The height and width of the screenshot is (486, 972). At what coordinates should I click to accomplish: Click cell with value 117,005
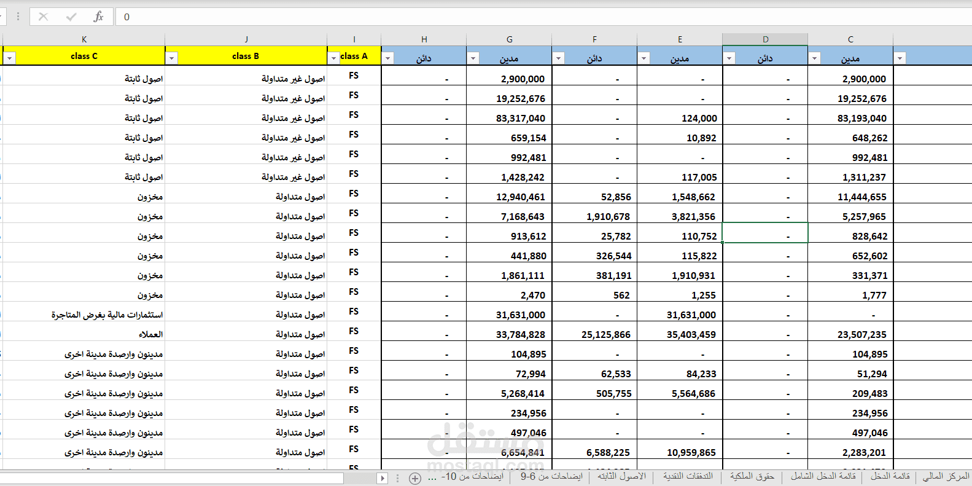coord(680,174)
